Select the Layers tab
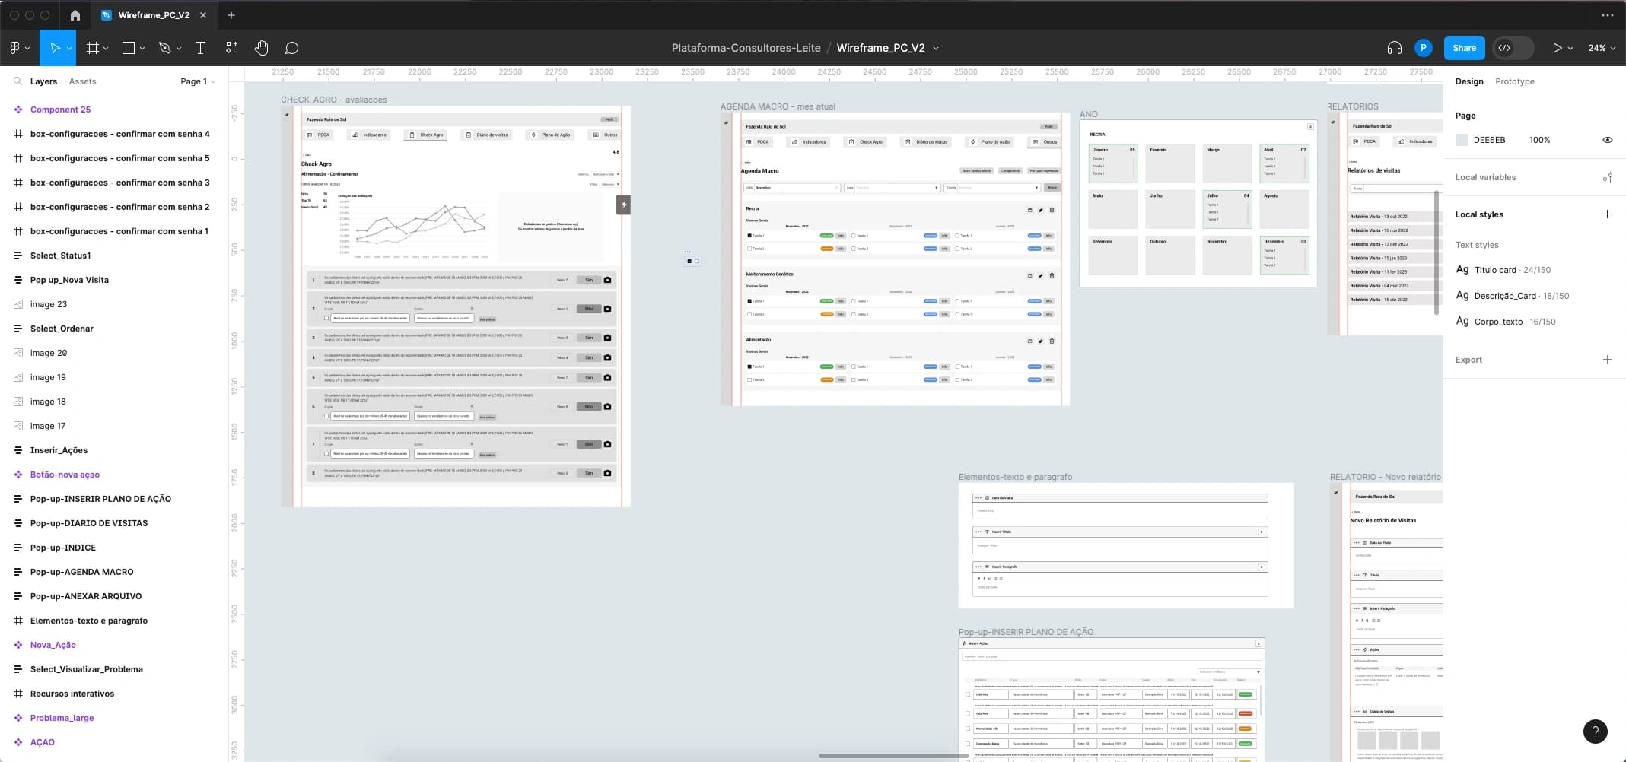The width and height of the screenshot is (1626, 762). tap(43, 81)
